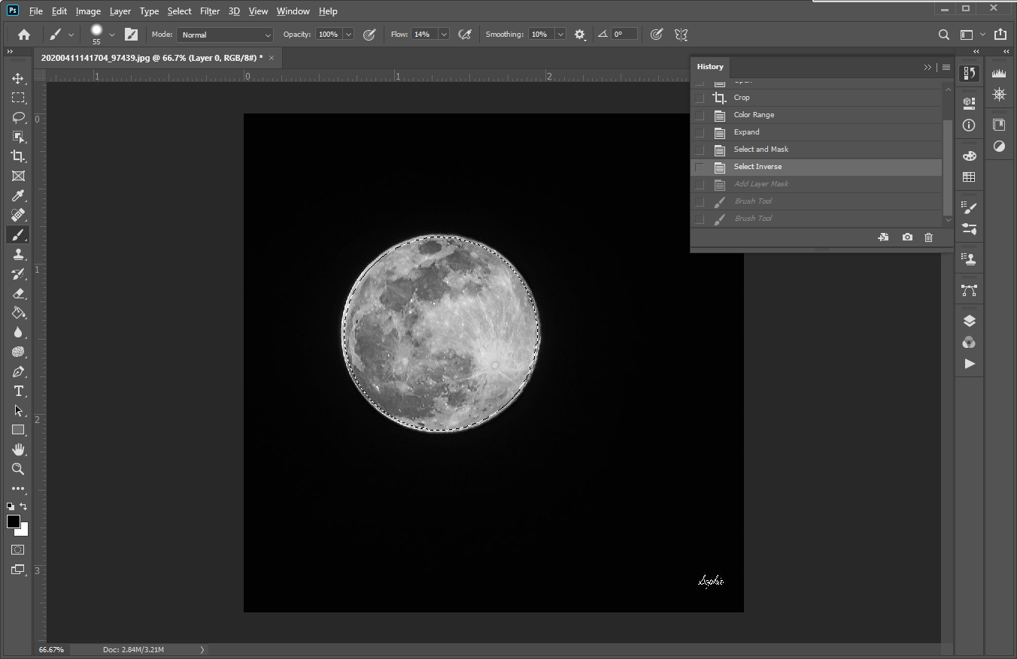Open the Paths panel icon

969,289
